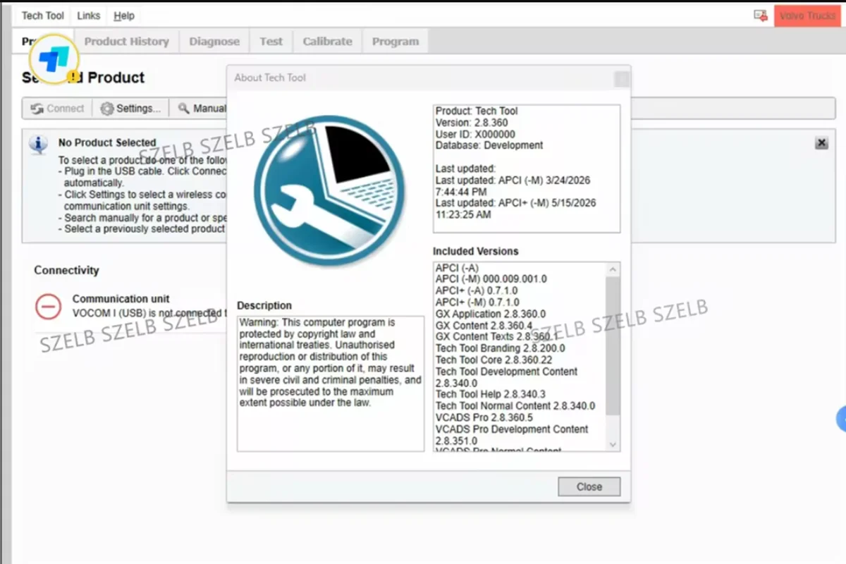Switch to the Calibrate tab

[x=327, y=42]
